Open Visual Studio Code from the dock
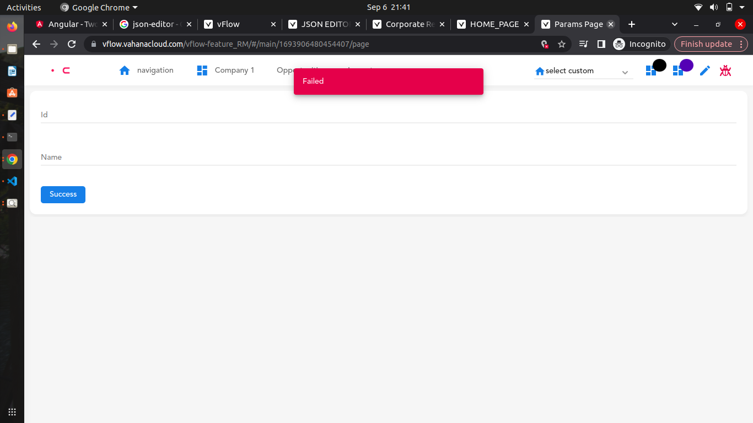Image resolution: width=753 pixels, height=423 pixels. coord(12,181)
